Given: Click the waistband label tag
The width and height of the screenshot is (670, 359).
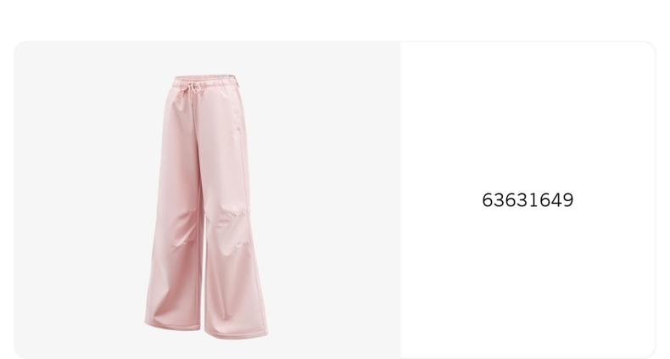Looking at the screenshot, I should click(x=223, y=76).
